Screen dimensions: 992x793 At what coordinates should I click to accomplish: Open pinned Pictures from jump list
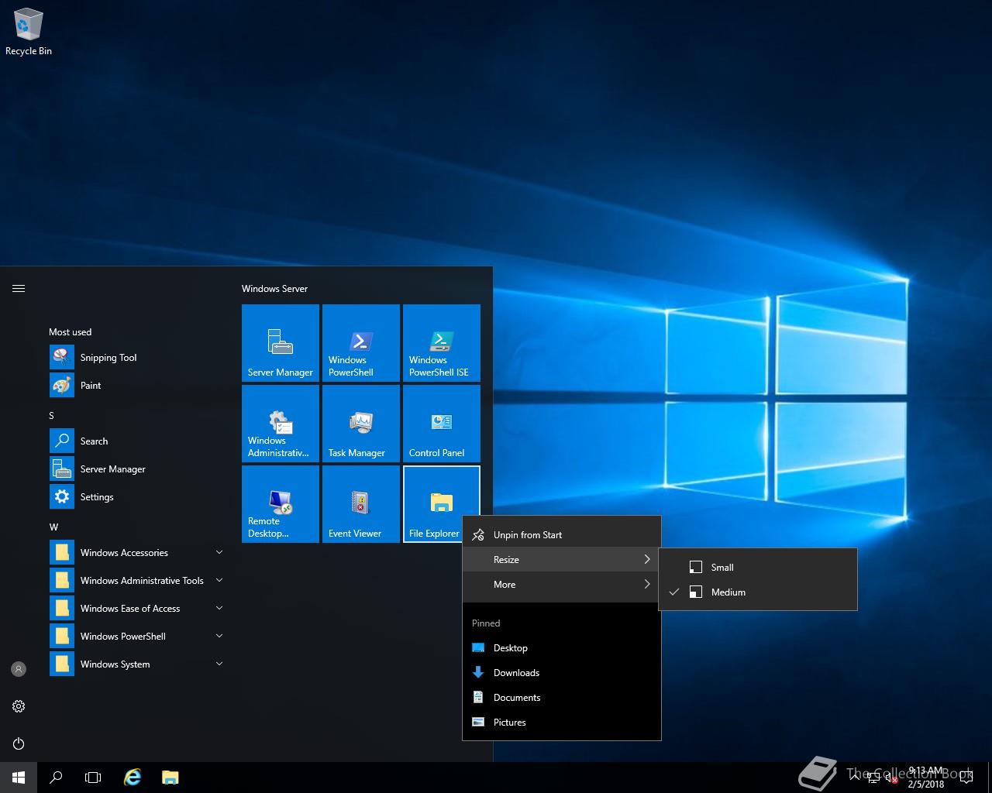coord(562,722)
